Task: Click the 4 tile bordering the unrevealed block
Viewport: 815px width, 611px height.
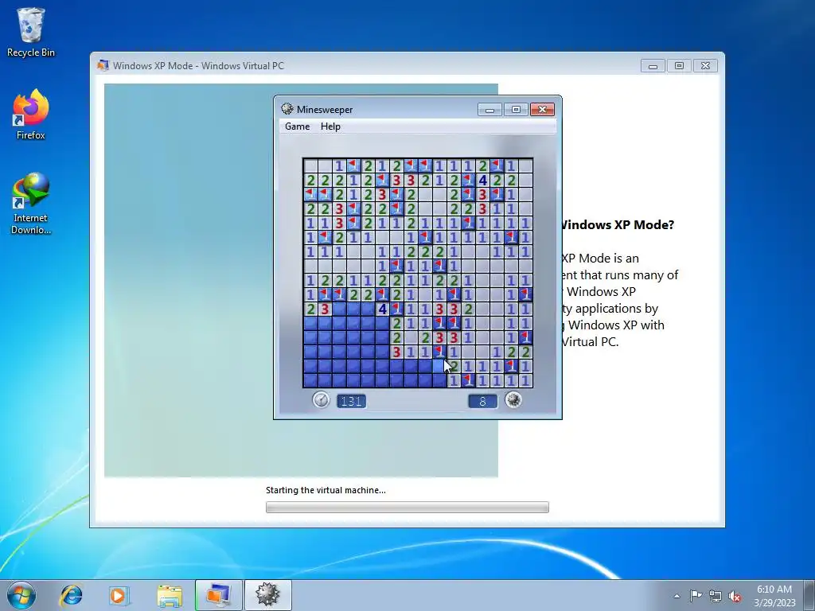Action: pos(383,309)
